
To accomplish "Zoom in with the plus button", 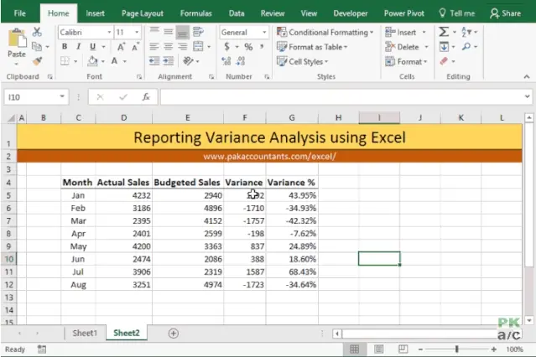I will pos(493,349).
